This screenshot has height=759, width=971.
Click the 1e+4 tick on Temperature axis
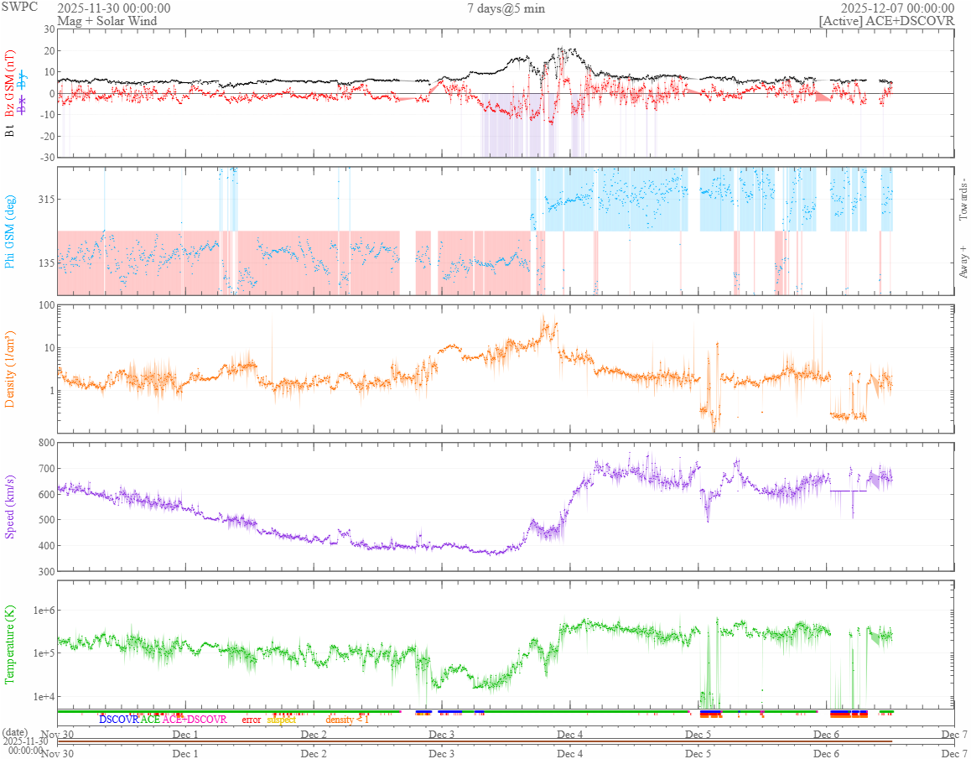[44, 696]
